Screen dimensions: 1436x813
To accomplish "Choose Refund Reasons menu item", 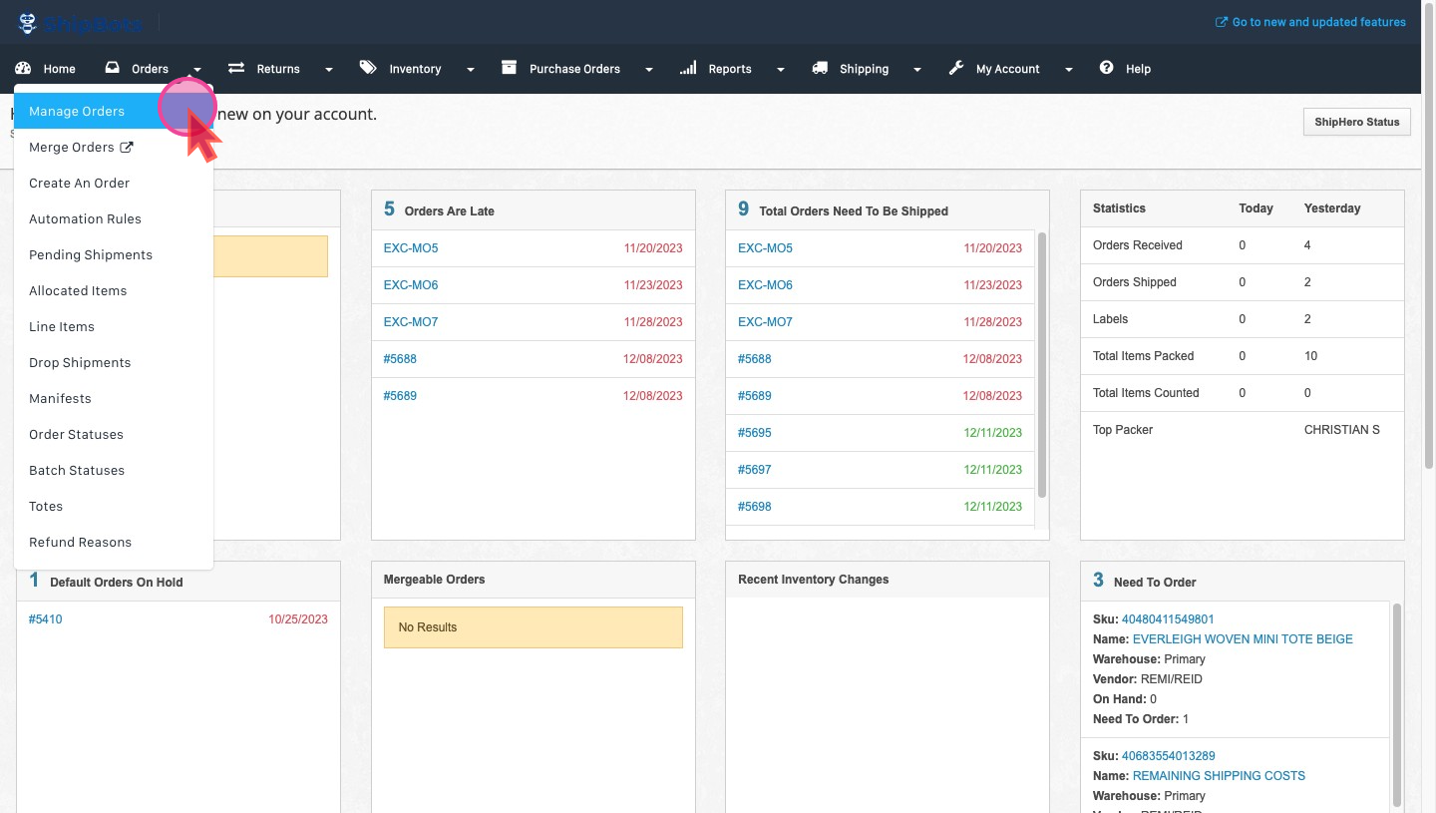I will point(114,542).
